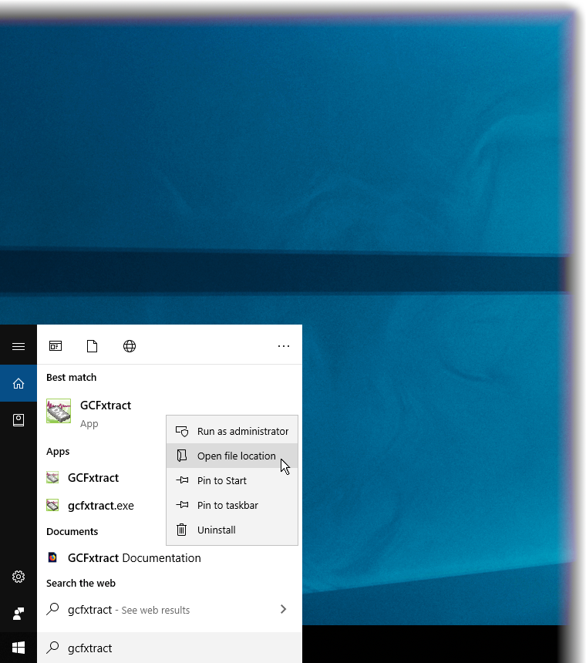Viewport: 586px width, 663px height.
Task: Expand the web results chevron arrow
Action: click(x=283, y=609)
